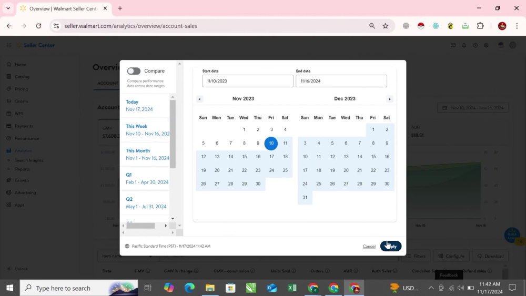
Task: Toggle the Compare switch on
Action: pyautogui.click(x=134, y=71)
